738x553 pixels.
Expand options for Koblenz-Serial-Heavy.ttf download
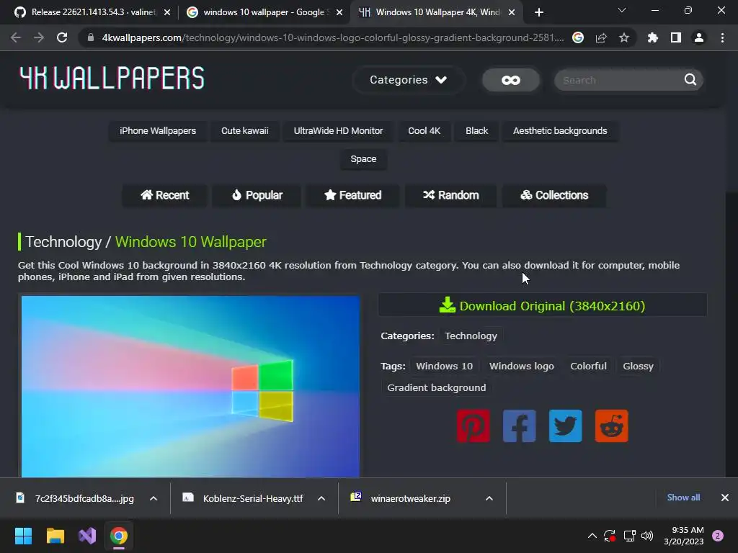(321, 498)
